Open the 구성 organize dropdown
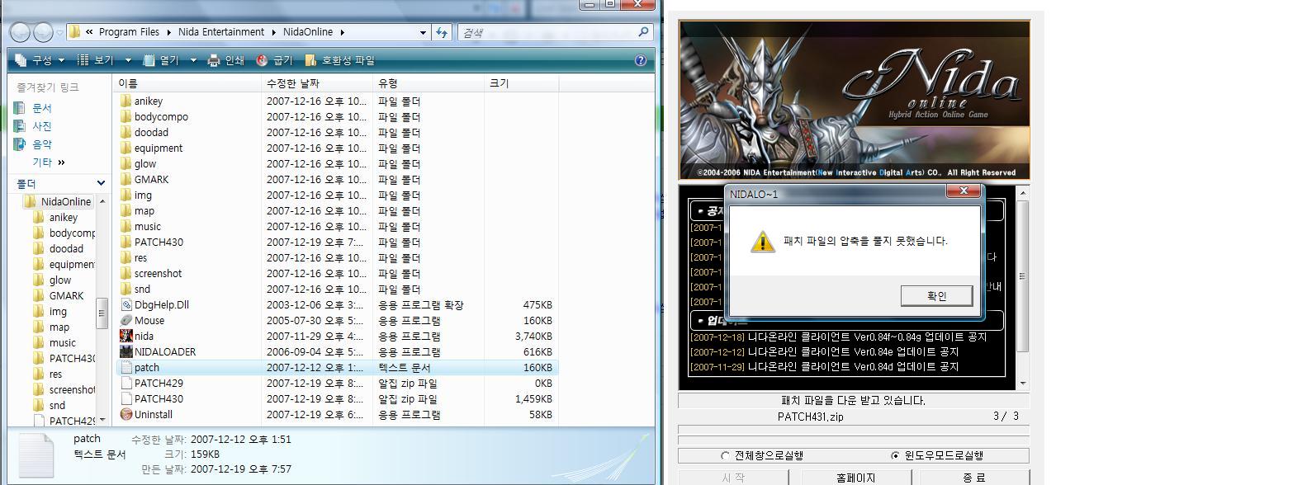This screenshot has height=485, width=1307. pos(39,60)
